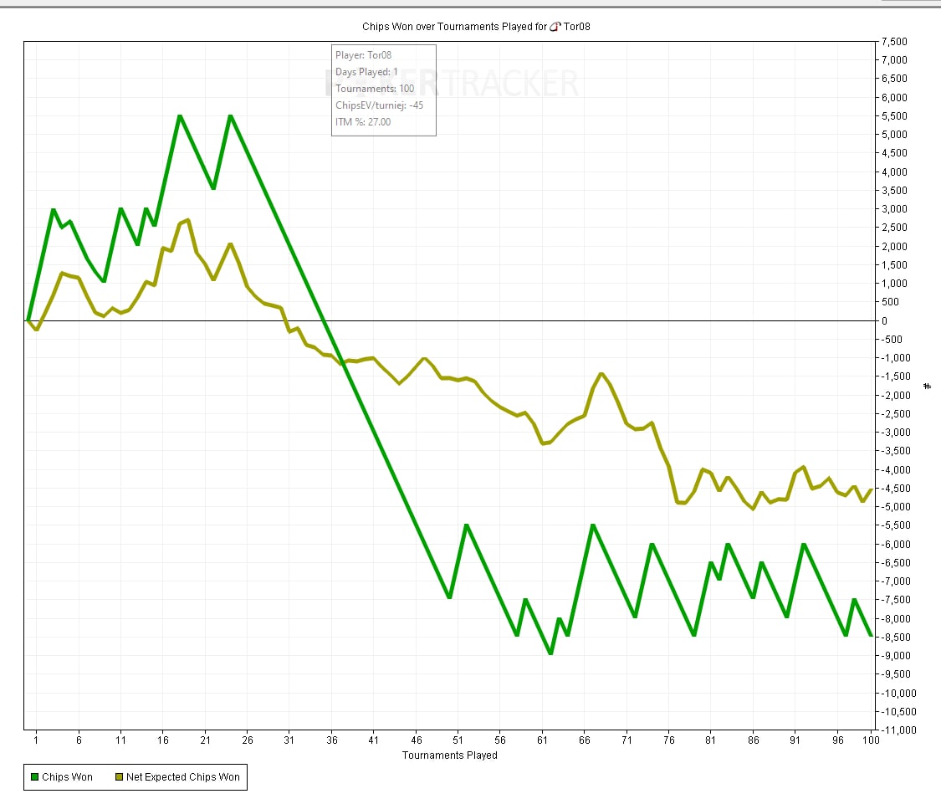
Task: Select the Net Expected Chips Won label
Action: 182,777
